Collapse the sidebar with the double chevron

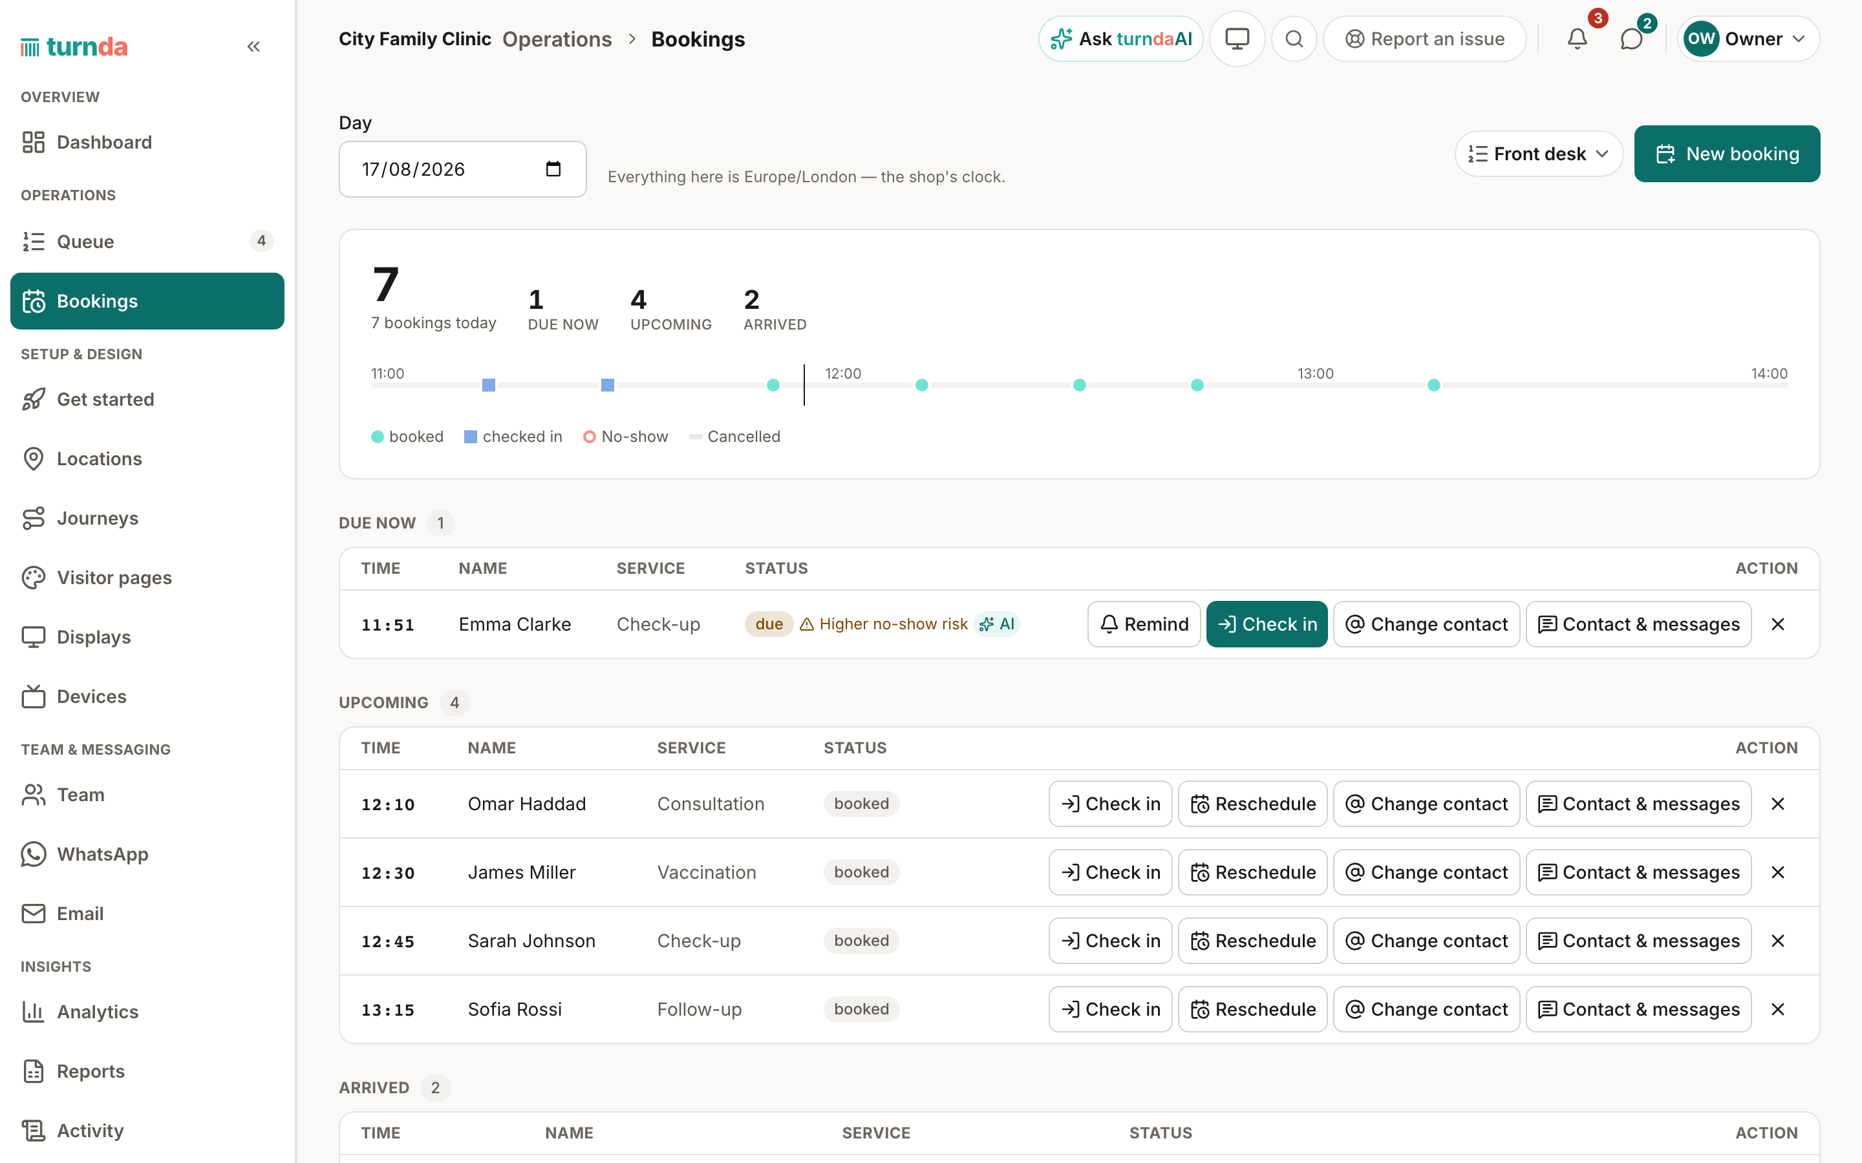pyautogui.click(x=253, y=47)
